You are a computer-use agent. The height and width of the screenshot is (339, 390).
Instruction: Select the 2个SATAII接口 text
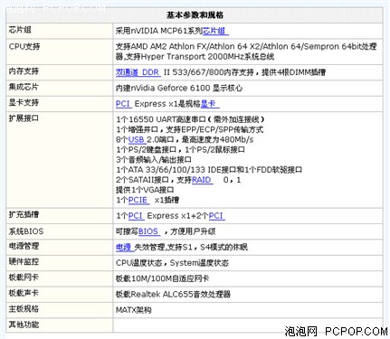[x=142, y=180]
